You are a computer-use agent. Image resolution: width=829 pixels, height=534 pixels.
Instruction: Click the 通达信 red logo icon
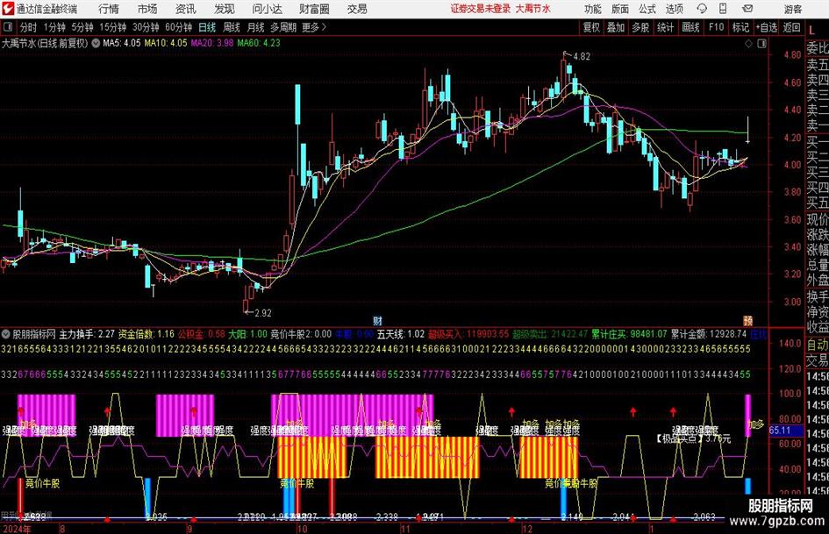pyautogui.click(x=9, y=9)
